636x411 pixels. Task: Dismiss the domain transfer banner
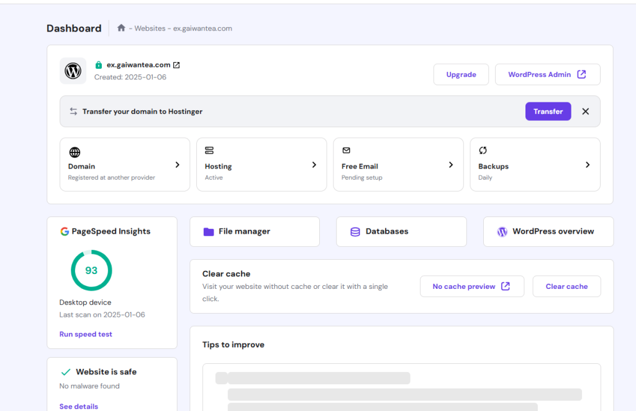coord(585,112)
